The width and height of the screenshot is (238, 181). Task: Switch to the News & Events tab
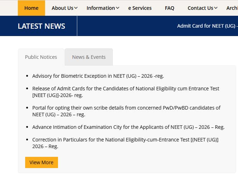[x=89, y=57]
